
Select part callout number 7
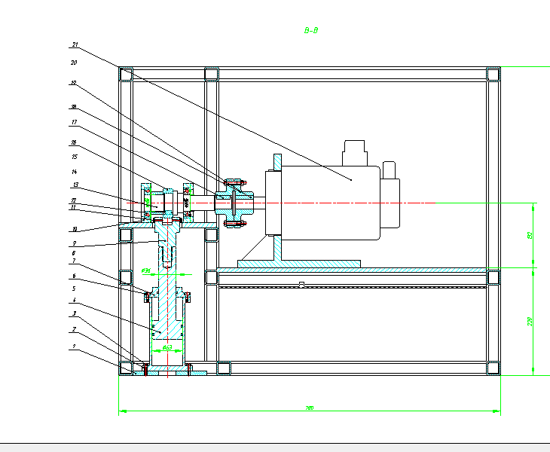click(x=74, y=261)
